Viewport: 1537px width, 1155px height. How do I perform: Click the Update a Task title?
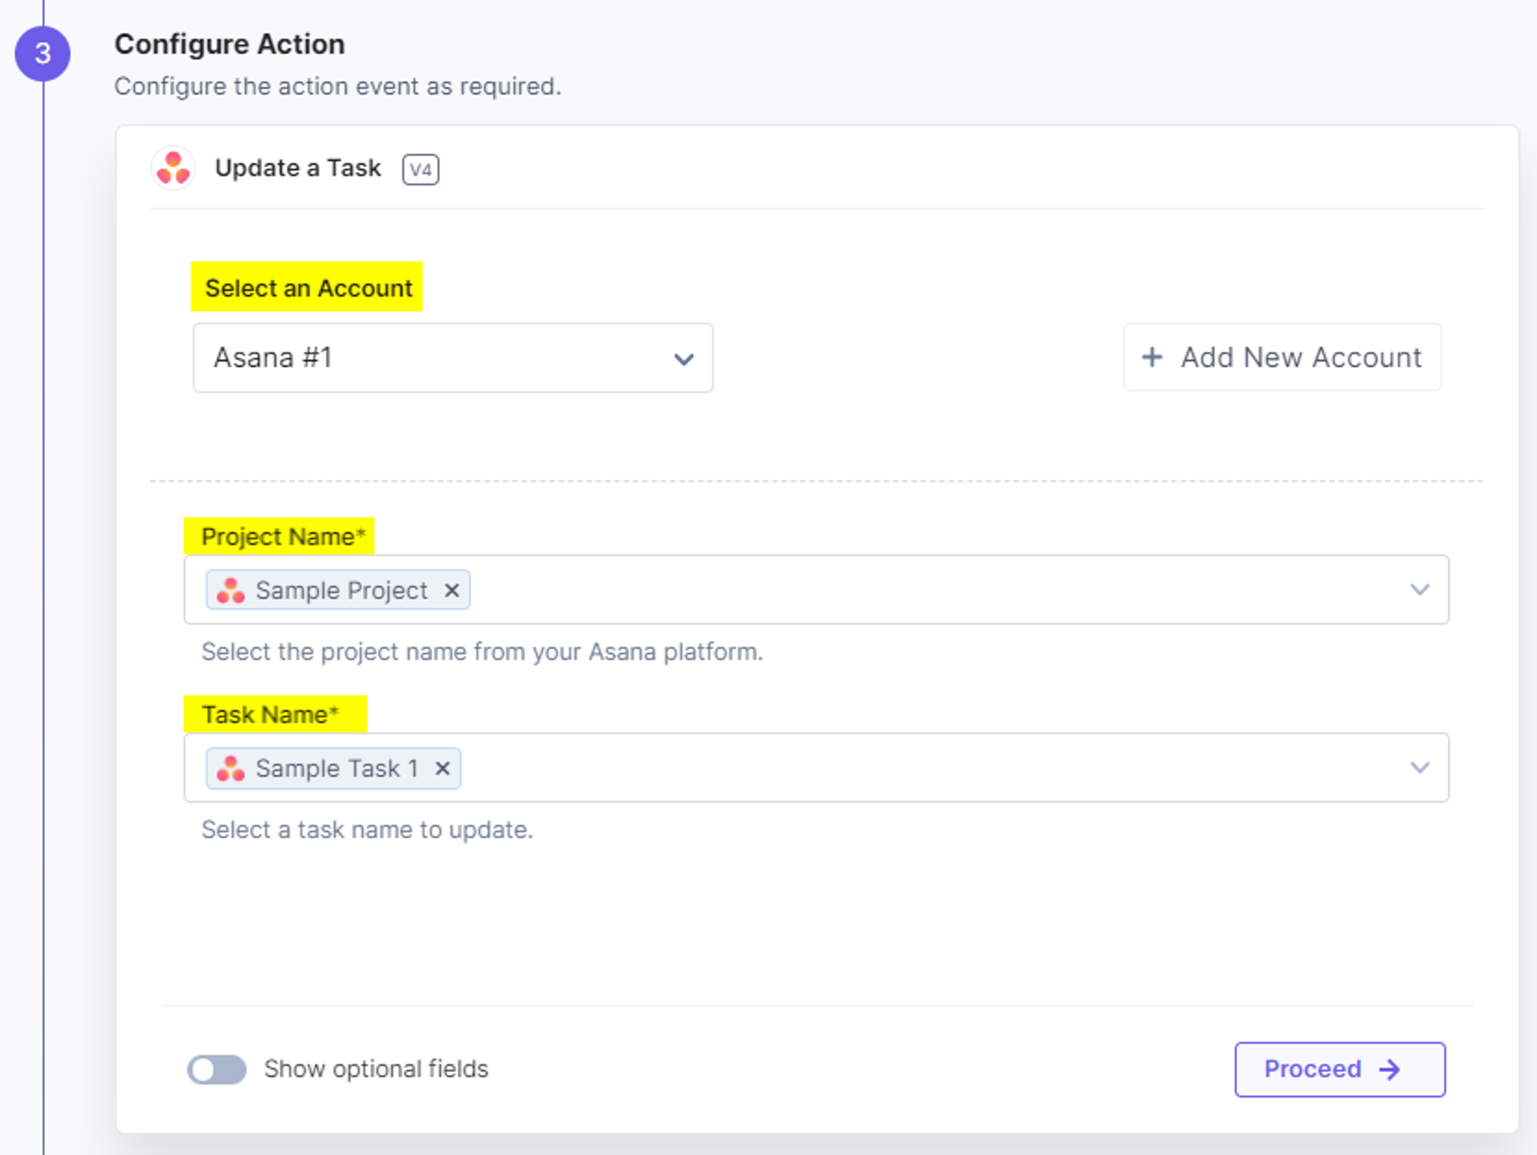click(298, 168)
